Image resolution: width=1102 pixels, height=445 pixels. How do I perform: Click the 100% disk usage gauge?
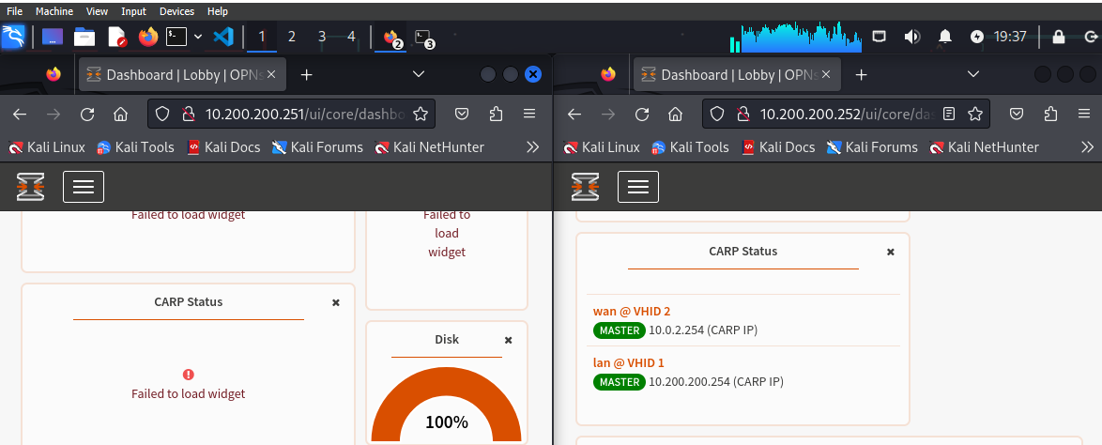446,407
